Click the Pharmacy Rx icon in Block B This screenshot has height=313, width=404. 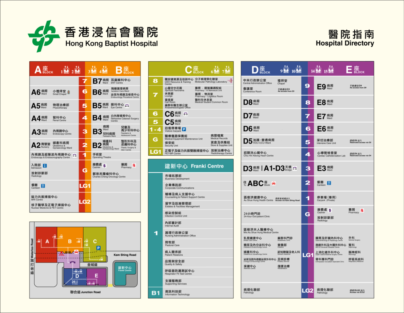coord(134,166)
